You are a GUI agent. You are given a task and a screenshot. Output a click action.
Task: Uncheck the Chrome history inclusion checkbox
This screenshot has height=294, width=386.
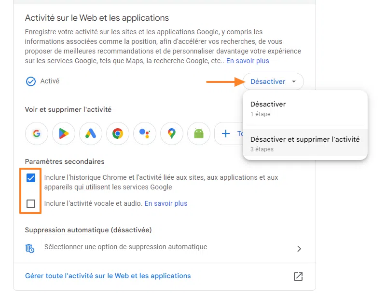point(31,178)
